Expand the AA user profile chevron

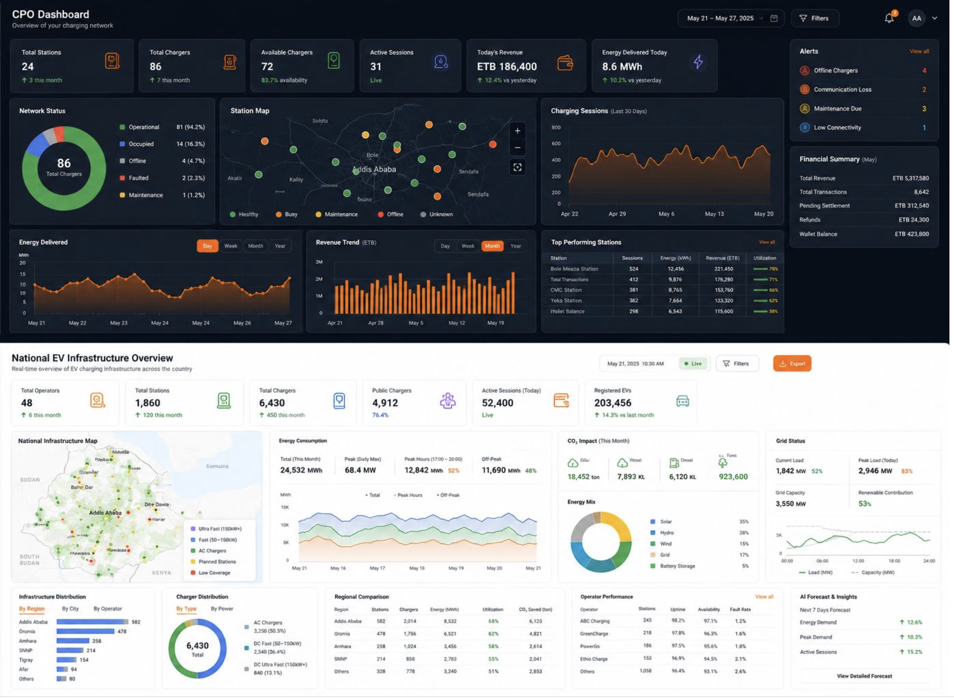[x=934, y=18]
